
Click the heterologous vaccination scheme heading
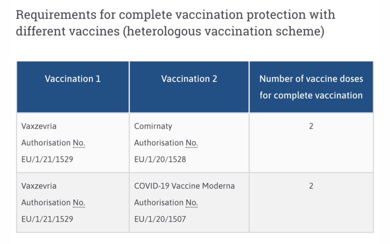[175, 23]
